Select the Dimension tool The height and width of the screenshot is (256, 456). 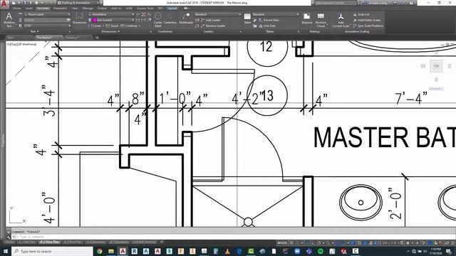[79, 19]
